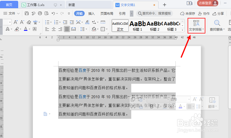Click the font color A in mini toolbar
The height and width of the screenshot is (138, 231).
pyautogui.click(x=180, y=106)
